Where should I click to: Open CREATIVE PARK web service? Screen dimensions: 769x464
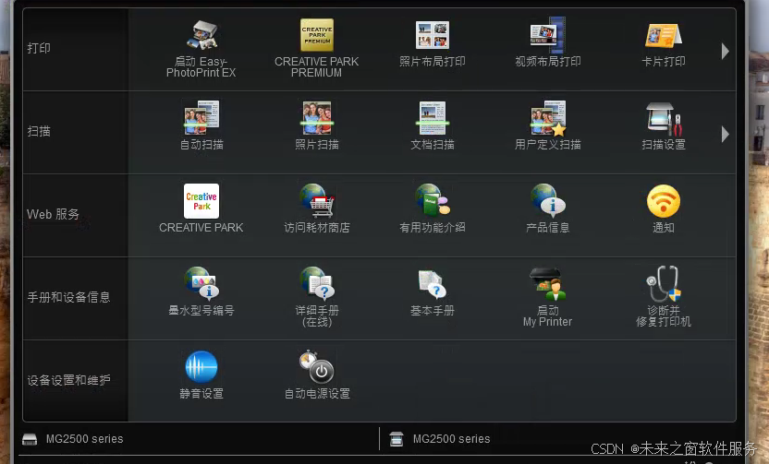pos(201,208)
